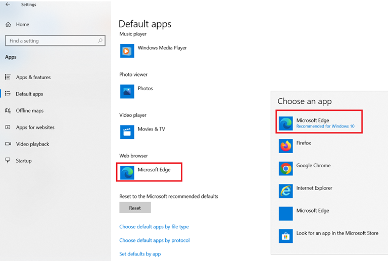Click the Microsoft Store shopping bag icon

point(285,236)
